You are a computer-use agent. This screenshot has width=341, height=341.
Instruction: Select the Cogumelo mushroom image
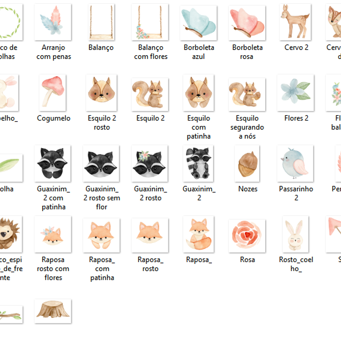coord(52,93)
